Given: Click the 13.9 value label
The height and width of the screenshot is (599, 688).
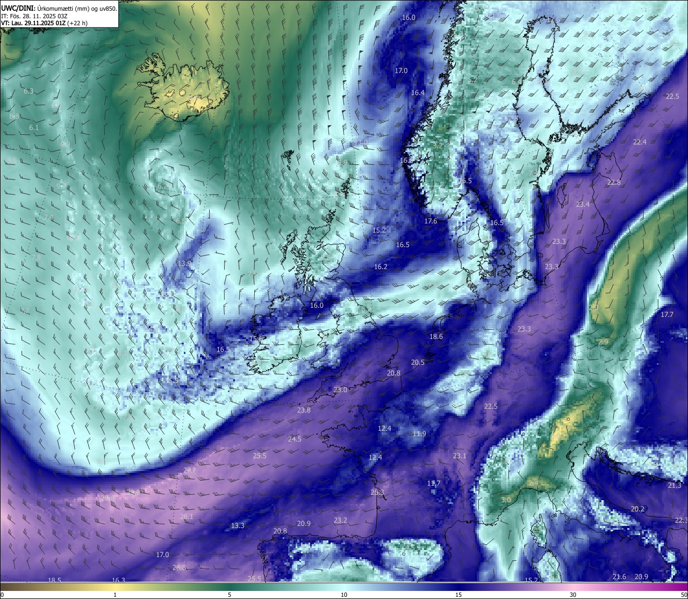Looking at the screenshot, I should point(184,264).
